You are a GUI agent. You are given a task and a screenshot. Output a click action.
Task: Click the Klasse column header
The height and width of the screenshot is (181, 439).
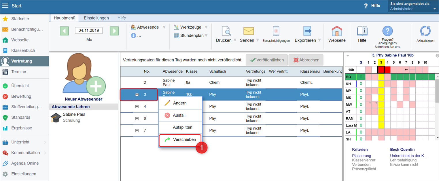coord(192,71)
